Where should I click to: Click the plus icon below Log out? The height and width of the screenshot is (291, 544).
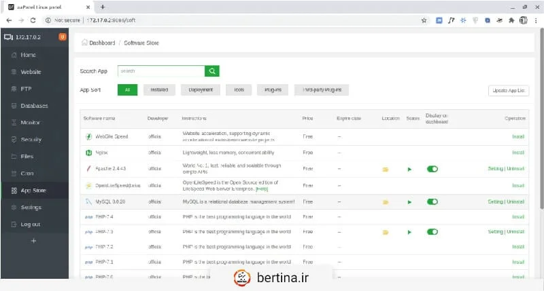point(33,241)
